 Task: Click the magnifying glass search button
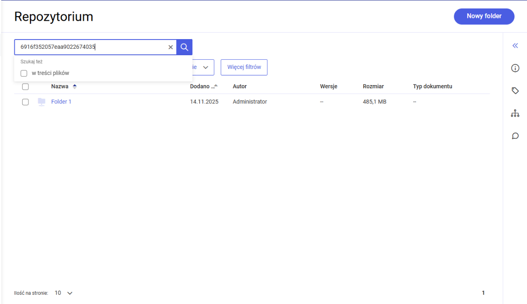184,47
